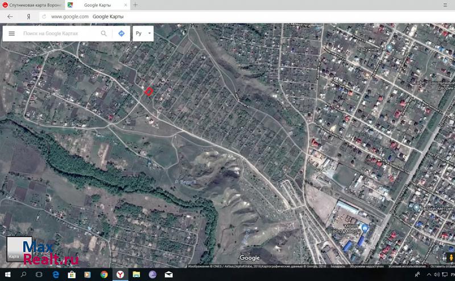Click the search magnifier icon in Maps
This screenshot has width=455, height=281.
point(104,33)
